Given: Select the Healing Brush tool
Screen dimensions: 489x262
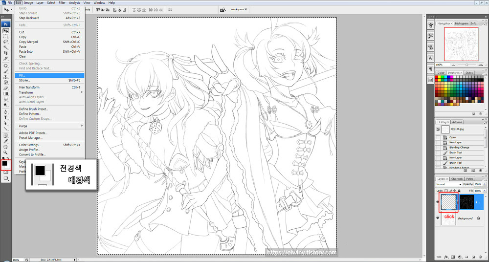Looking at the screenshot, I should coord(6,66).
